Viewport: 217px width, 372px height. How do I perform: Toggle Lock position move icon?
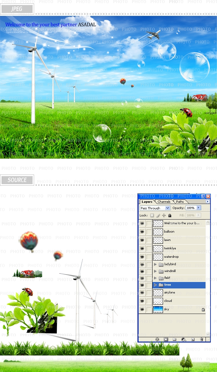tap(164, 215)
